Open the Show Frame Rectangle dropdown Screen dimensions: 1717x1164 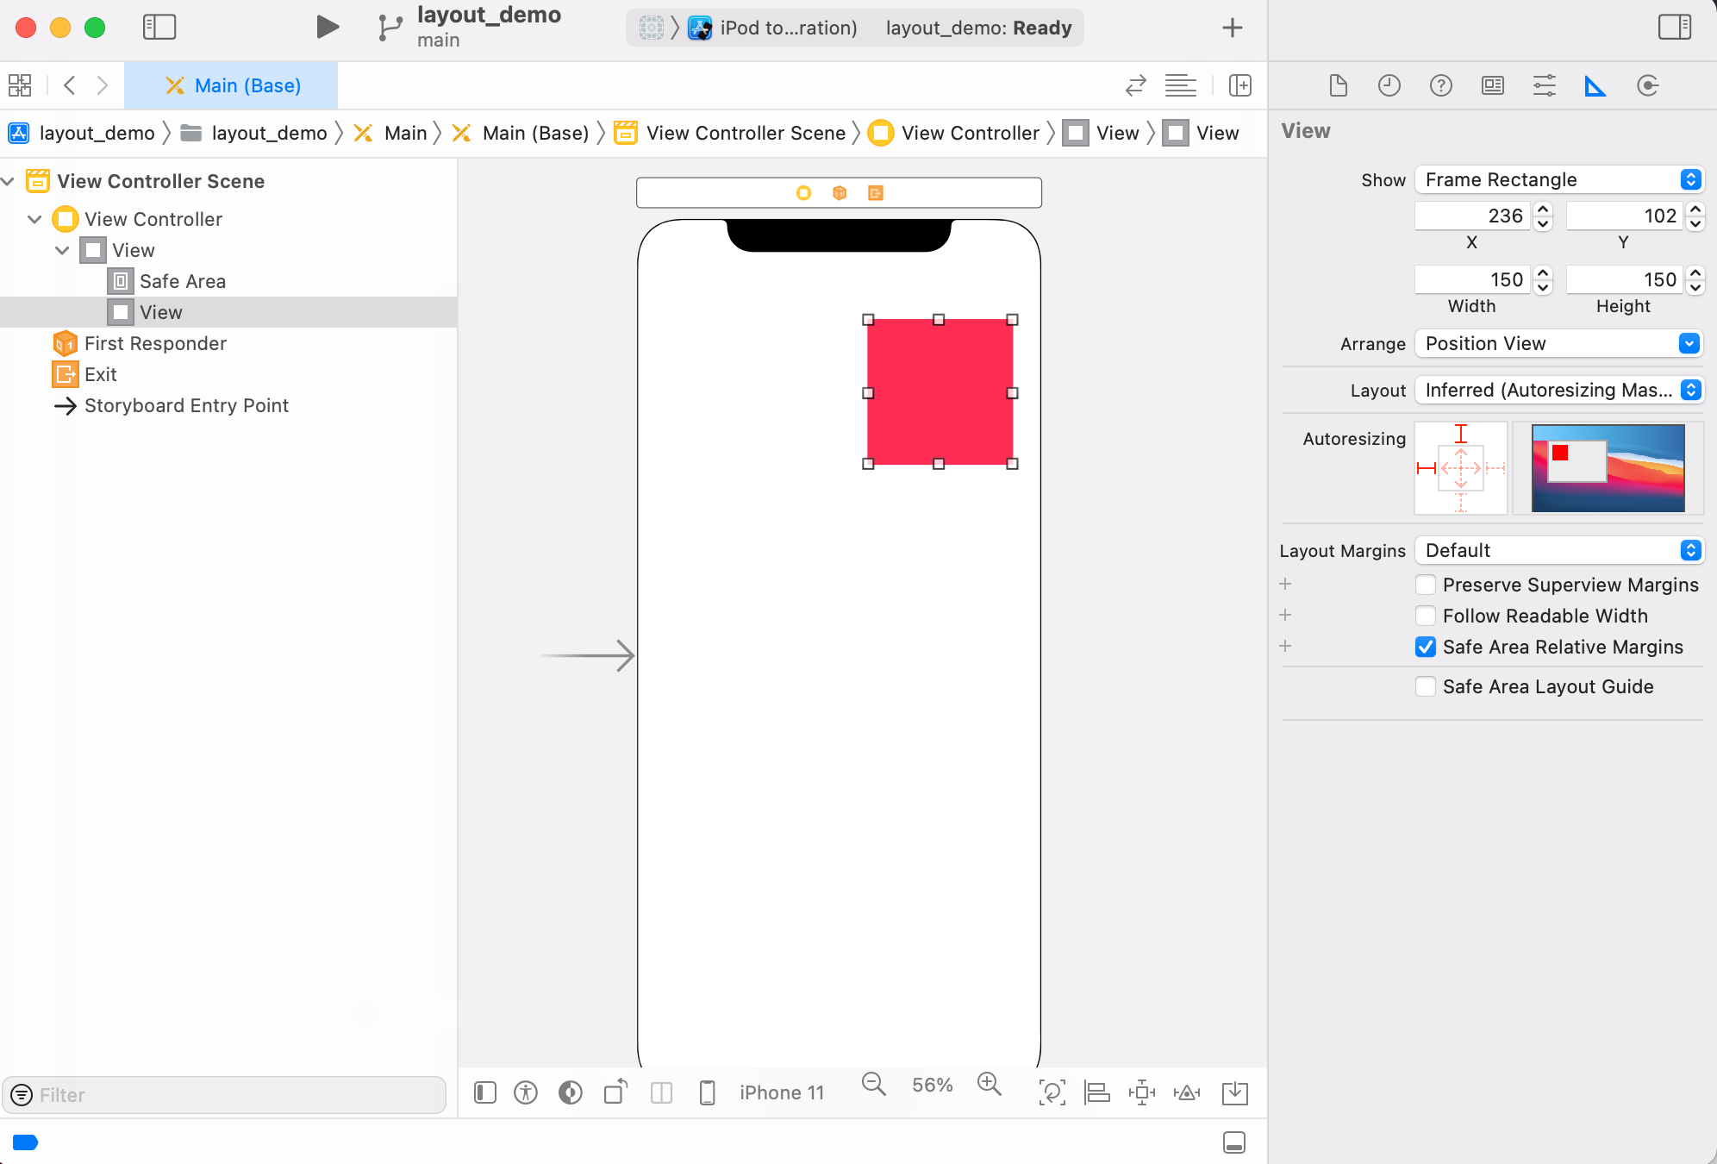coord(1558,179)
